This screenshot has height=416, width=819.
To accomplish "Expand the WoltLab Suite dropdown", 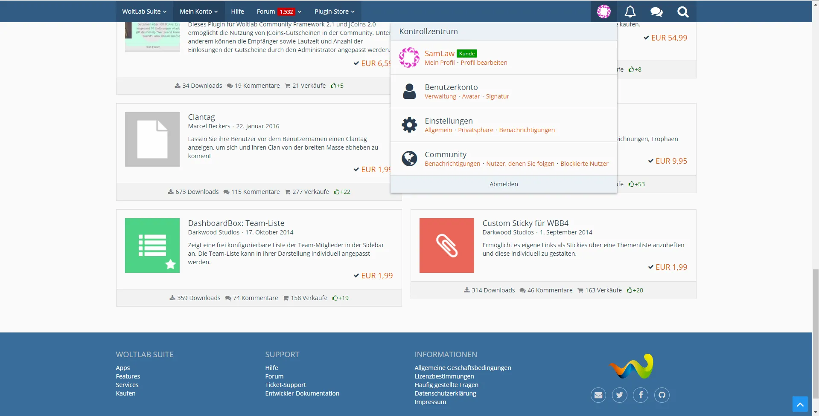I will 144,12.
